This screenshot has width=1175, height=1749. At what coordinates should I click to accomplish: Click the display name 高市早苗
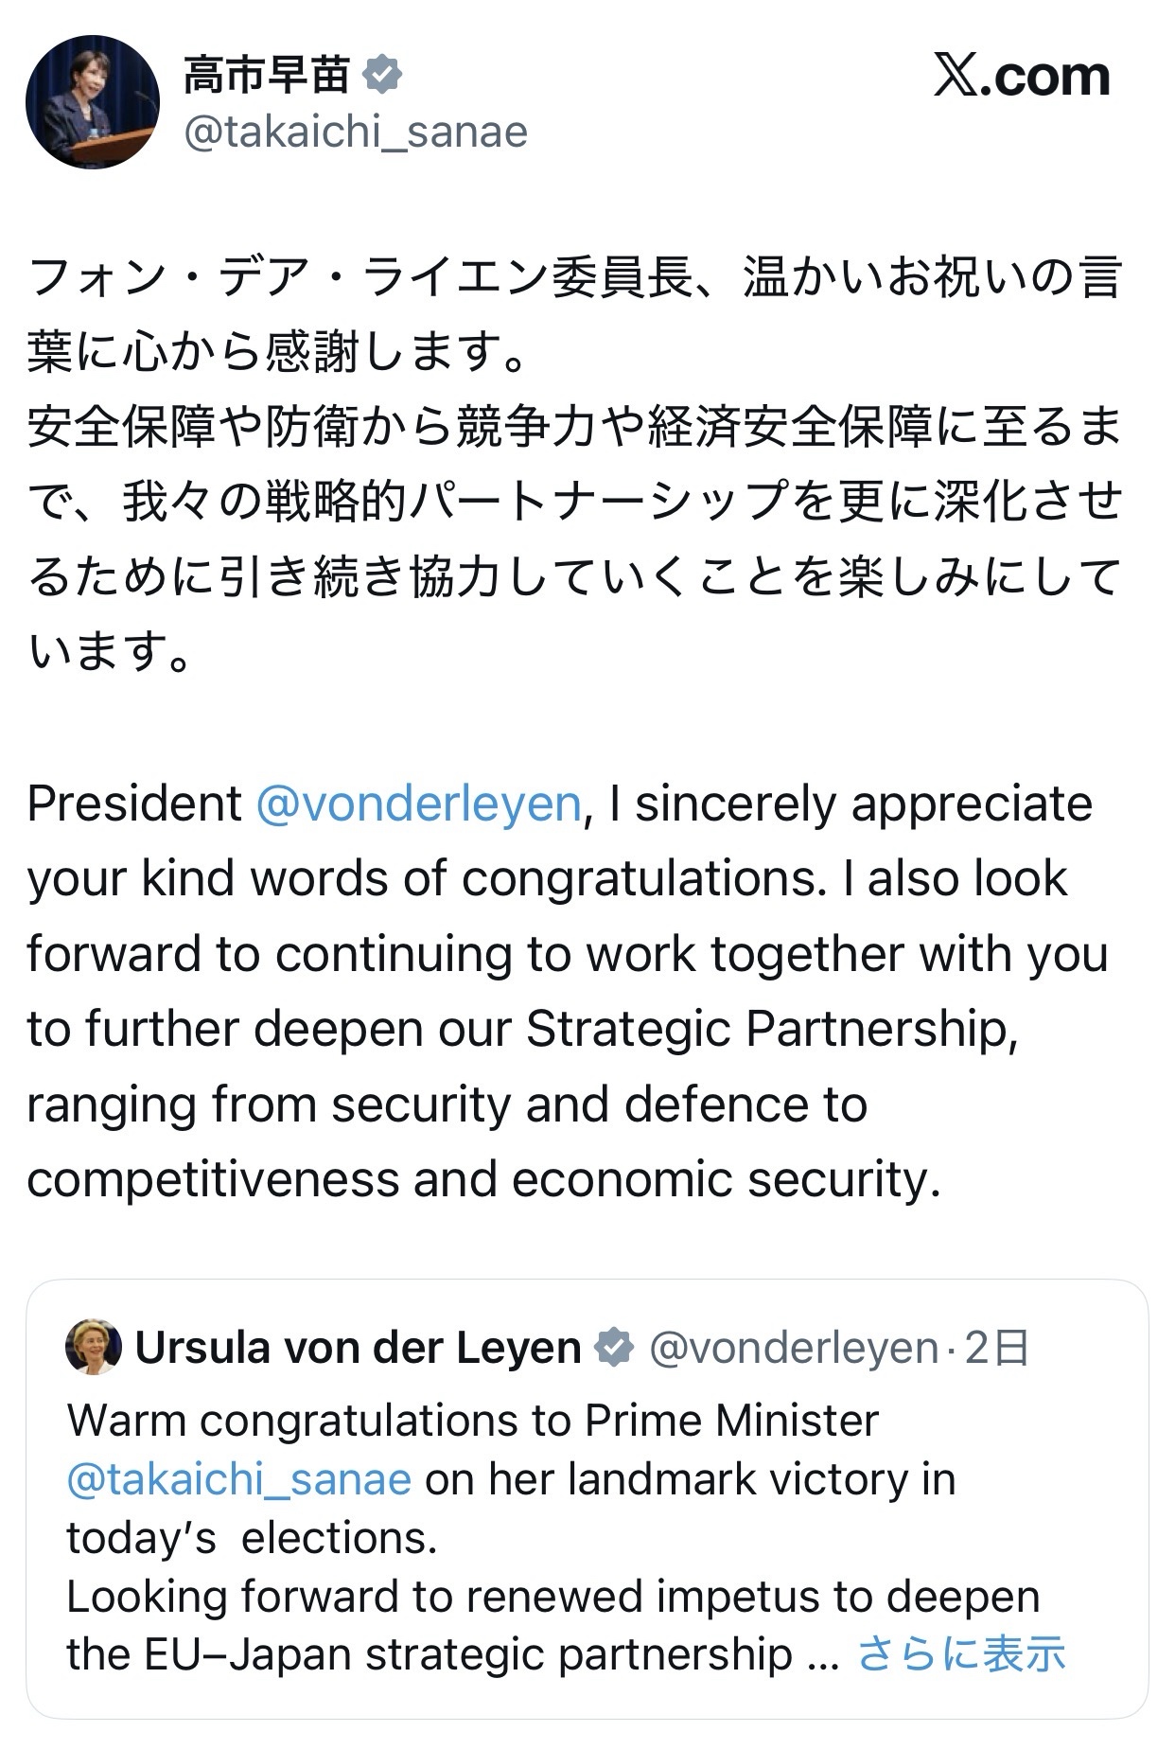(267, 76)
